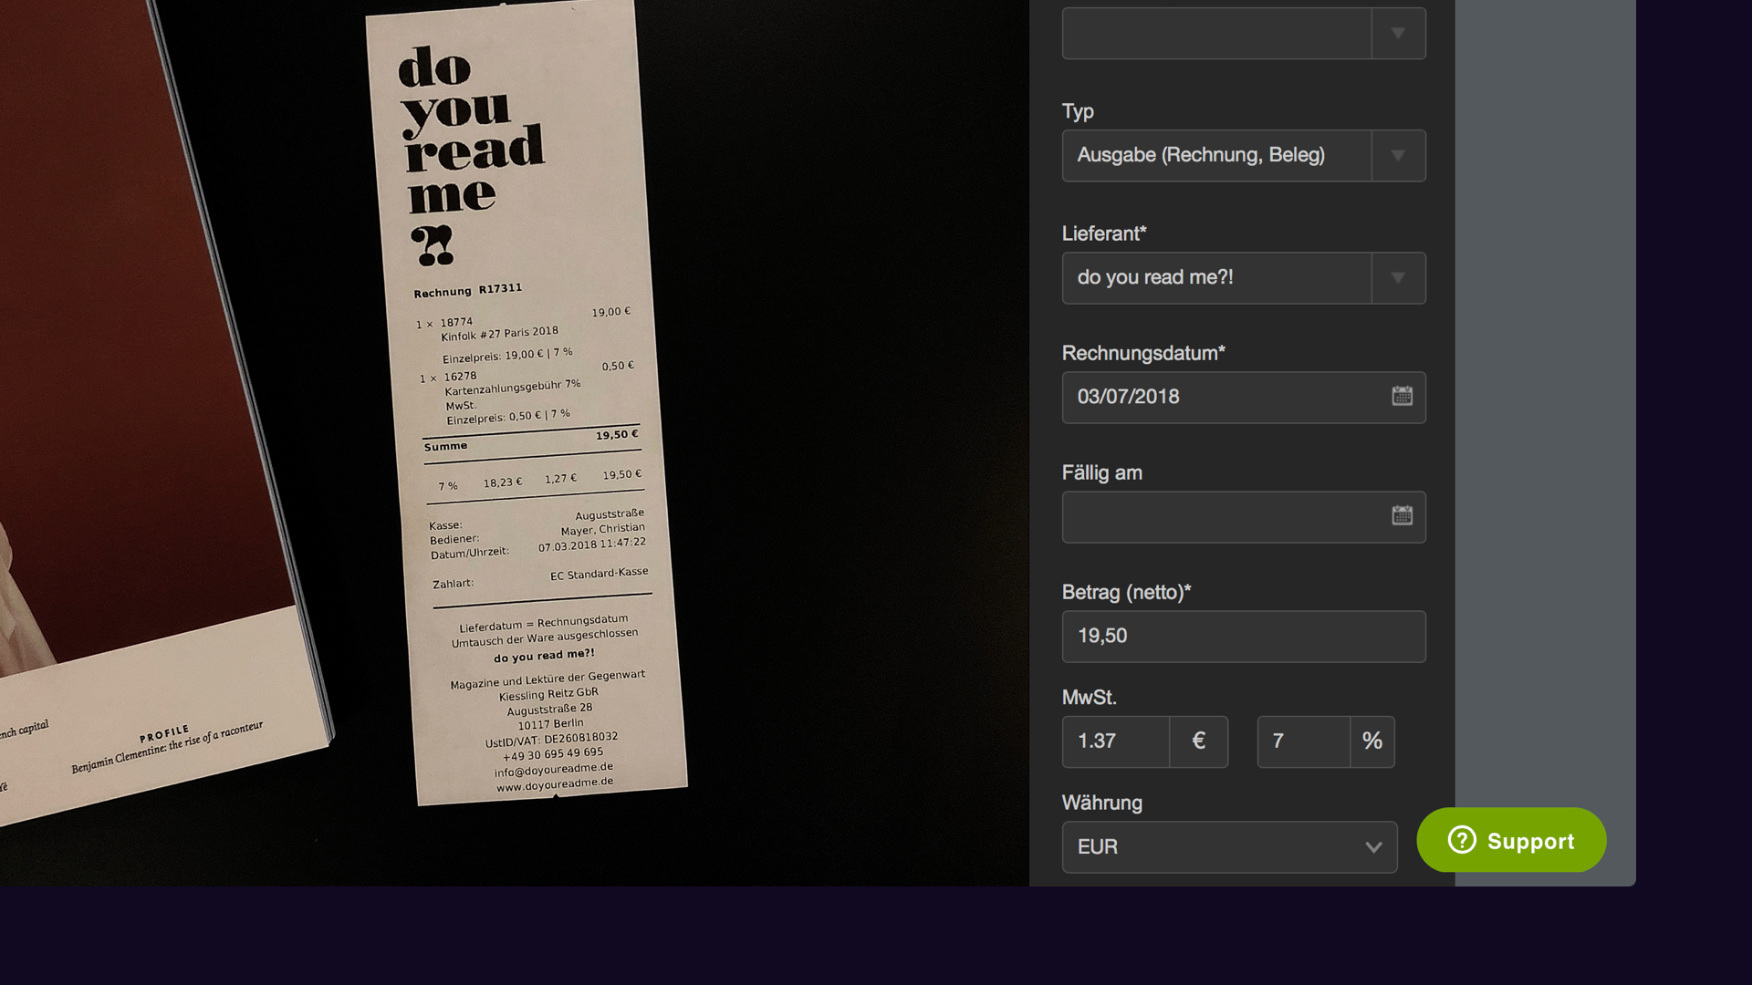This screenshot has height=985, width=1752.
Task: Click the Lieferant field 'do you read me?!'
Action: 1216,278
